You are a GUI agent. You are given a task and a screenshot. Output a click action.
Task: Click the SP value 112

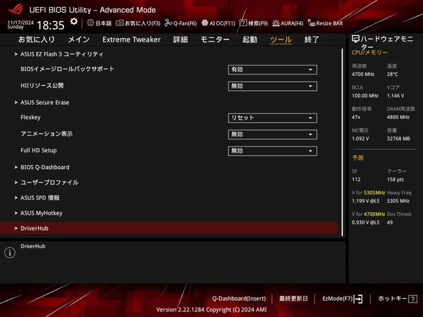[356, 180]
